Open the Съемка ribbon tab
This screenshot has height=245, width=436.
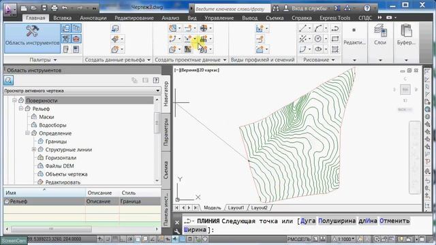pyautogui.click(x=275, y=18)
